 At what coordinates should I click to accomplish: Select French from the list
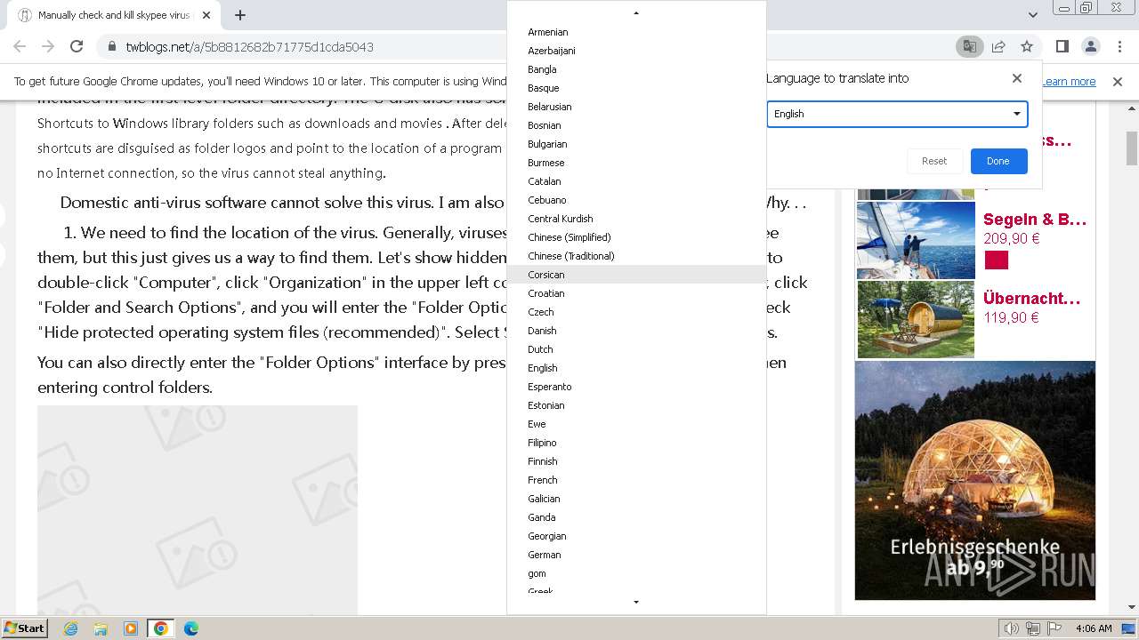tap(636, 480)
